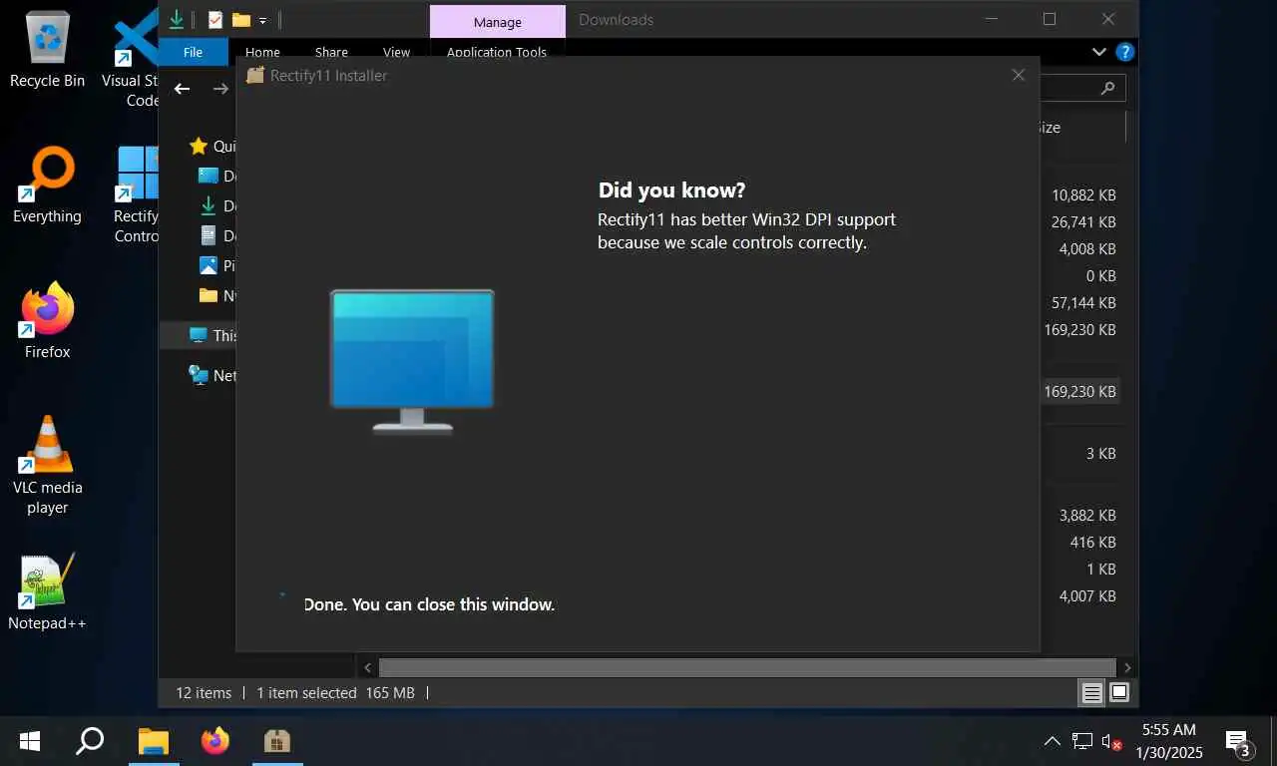Select Network in the navigation pane
The width and height of the screenshot is (1277, 766).
(x=213, y=375)
